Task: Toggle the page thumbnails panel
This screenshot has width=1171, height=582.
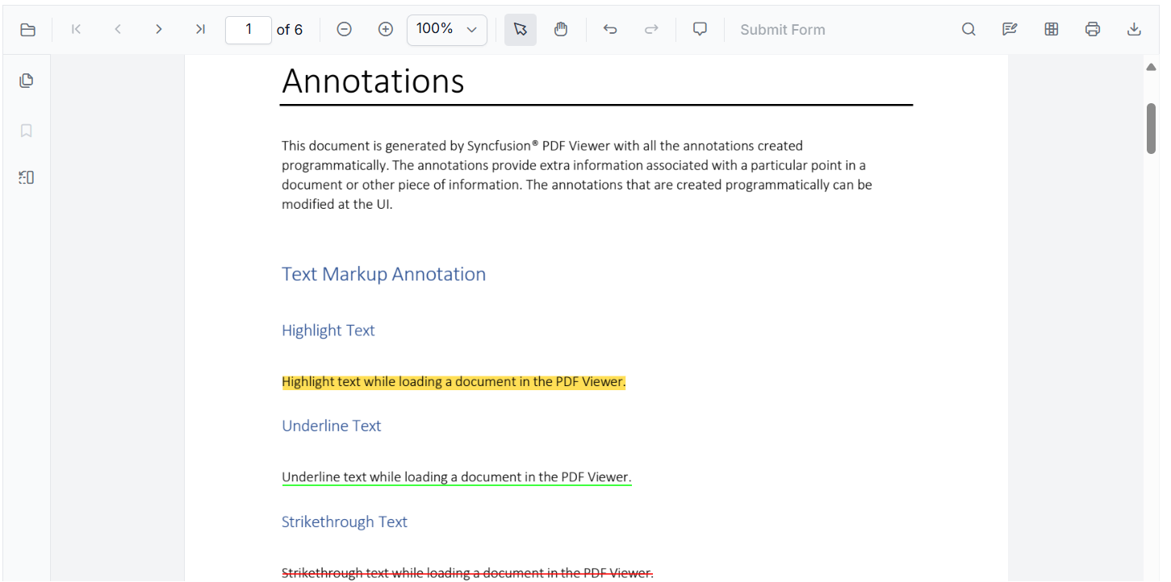Action: [x=27, y=81]
